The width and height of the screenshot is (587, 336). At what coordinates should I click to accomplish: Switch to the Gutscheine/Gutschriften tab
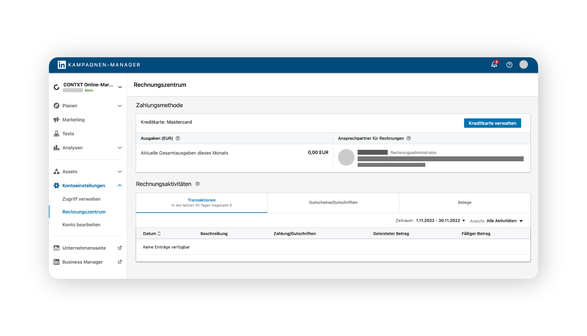point(333,203)
